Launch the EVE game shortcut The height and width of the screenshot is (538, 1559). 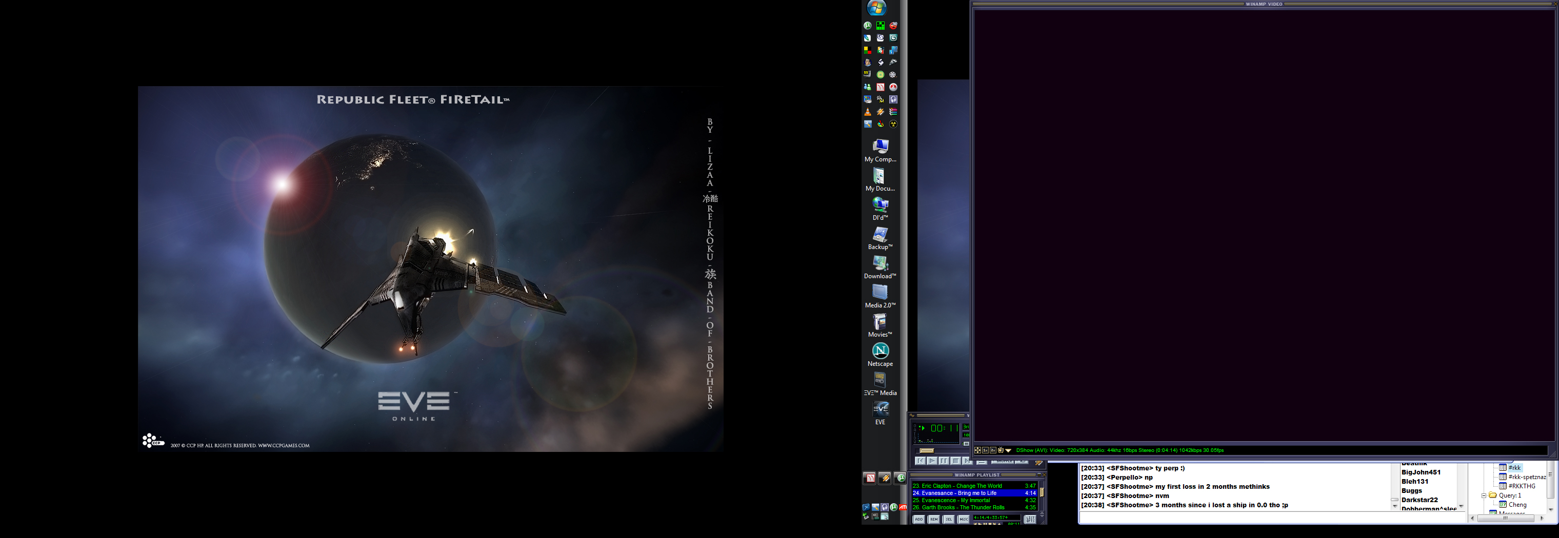[881, 413]
